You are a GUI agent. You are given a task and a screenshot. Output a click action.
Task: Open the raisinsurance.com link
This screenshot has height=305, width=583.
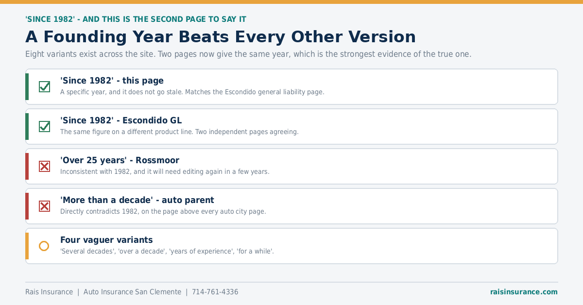524,292
